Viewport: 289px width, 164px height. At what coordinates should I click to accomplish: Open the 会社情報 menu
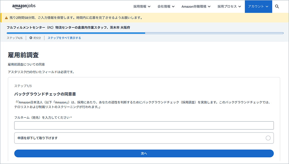[166, 6]
